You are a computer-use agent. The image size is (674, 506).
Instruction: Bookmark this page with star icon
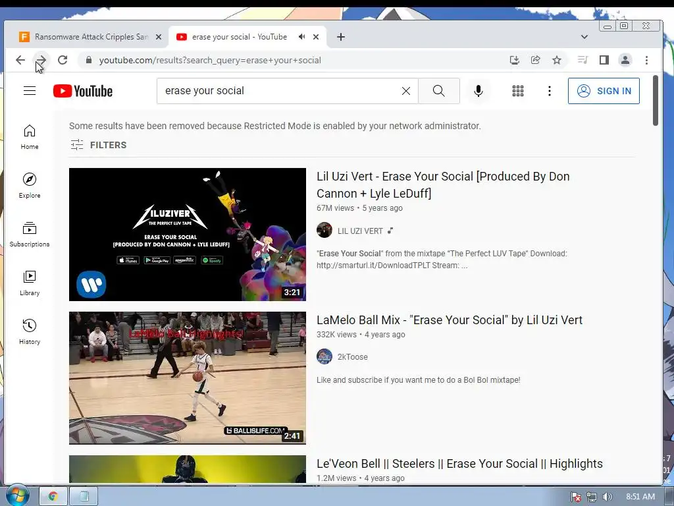557,60
